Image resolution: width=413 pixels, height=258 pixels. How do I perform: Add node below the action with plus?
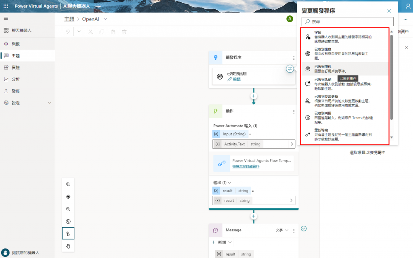[254, 216]
